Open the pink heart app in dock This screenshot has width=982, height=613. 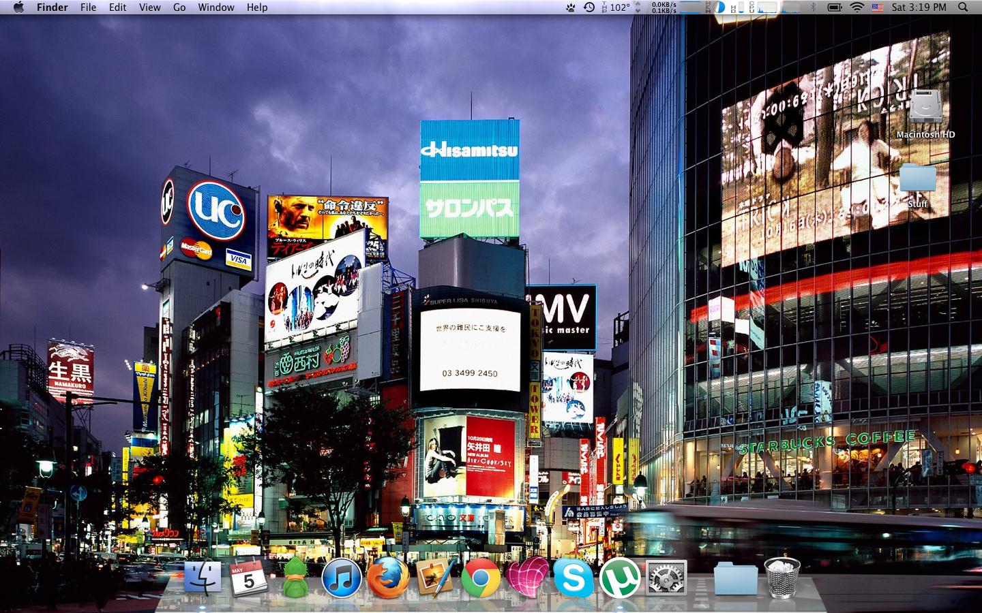coord(527,578)
